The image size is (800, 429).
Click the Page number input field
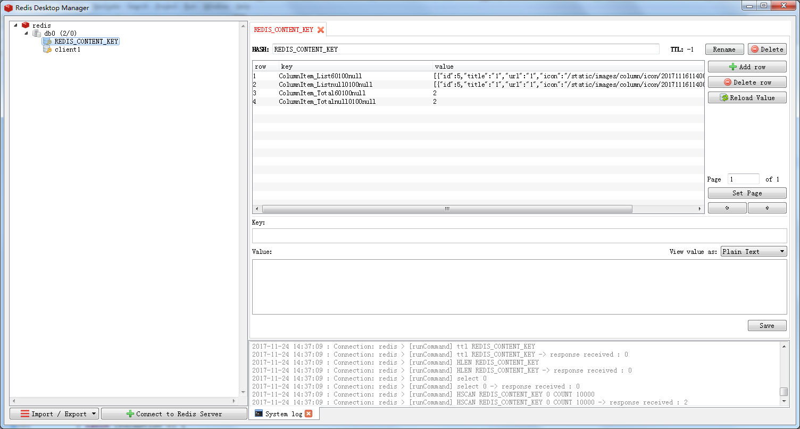(743, 179)
